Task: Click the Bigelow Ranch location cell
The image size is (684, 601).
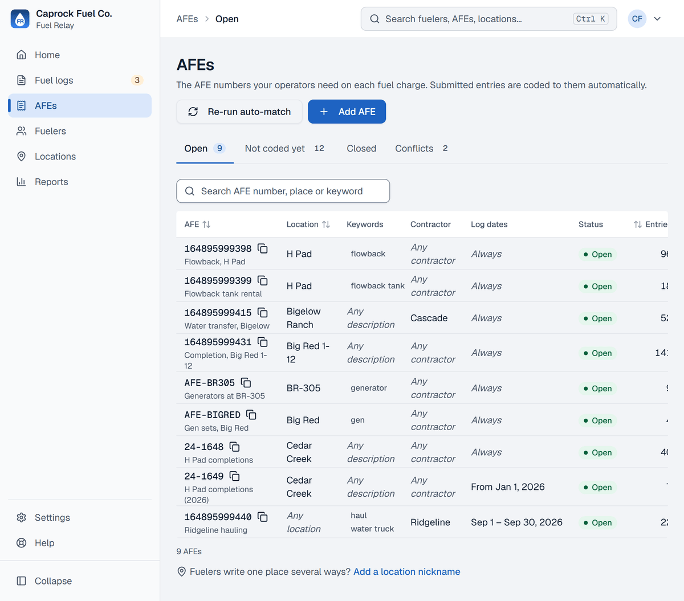Action: 304,318
